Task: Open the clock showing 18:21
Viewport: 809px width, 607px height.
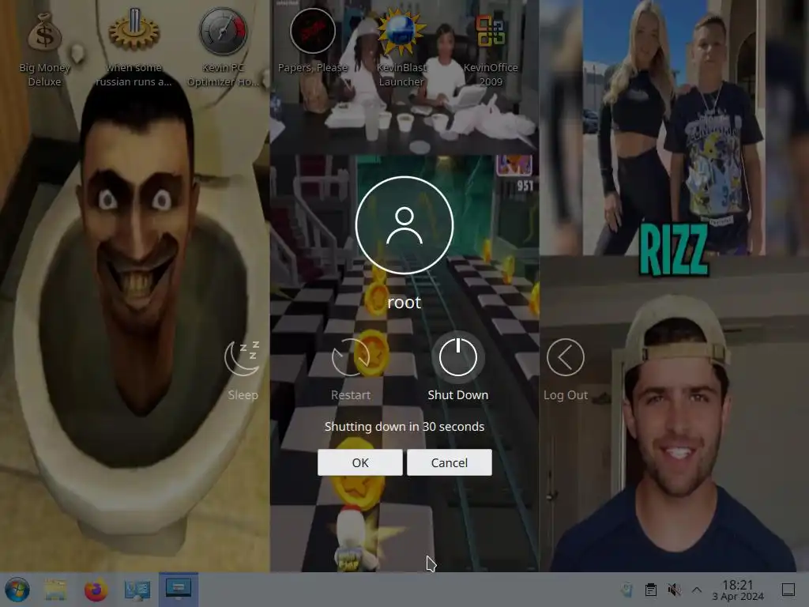Action: coord(738,590)
